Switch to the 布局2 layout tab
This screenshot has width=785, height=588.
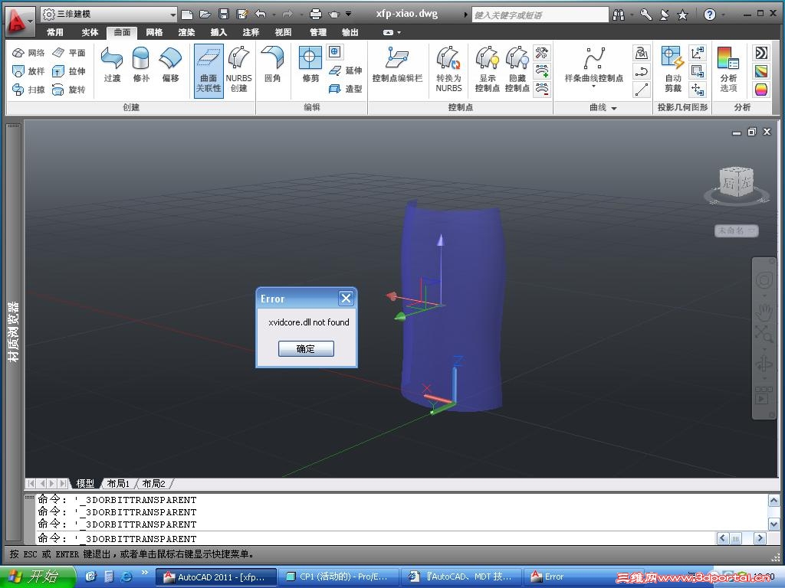(153, 484)
